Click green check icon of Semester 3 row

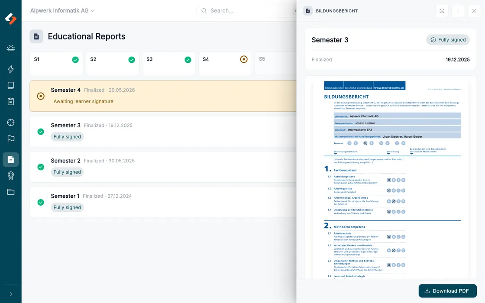(x=41, y=132)
